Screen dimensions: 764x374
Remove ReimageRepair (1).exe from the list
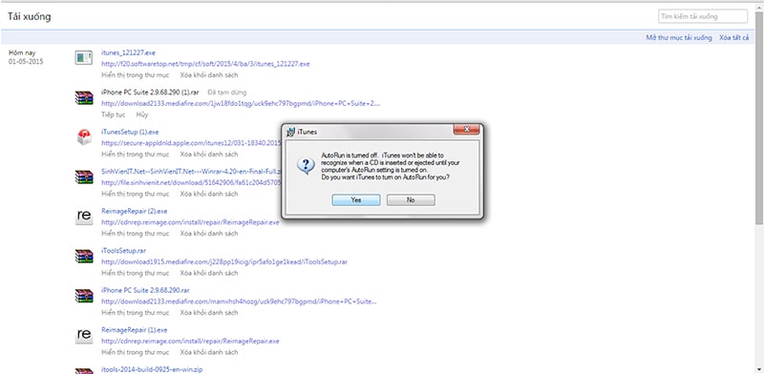[x=209, y=353]
